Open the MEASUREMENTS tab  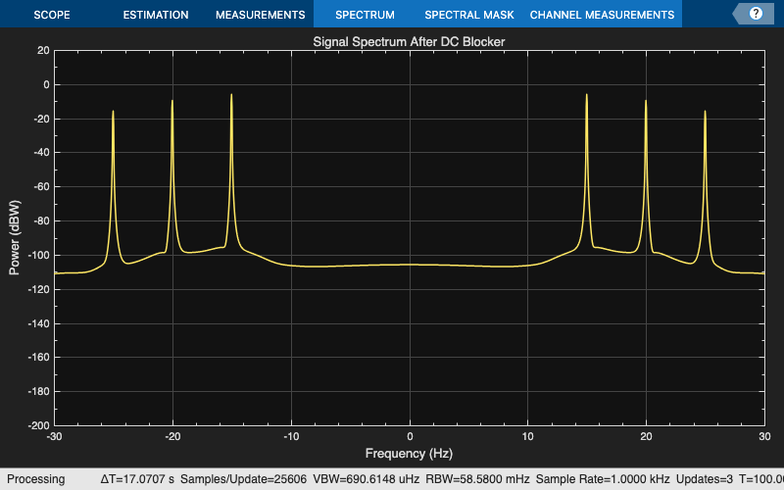pyautogui.click(x=260, y=15)
